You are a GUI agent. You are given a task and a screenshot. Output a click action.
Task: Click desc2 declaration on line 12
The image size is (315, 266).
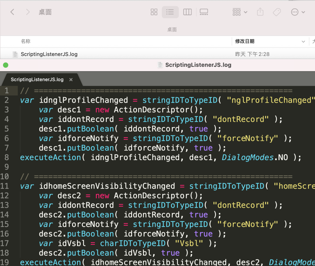[x=69, y=195]
